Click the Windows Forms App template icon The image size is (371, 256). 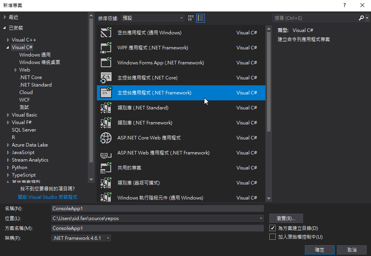pos(106,62)
